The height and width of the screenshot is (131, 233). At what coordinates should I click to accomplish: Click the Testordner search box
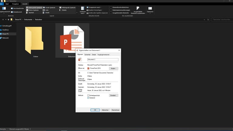click(222, 20)
